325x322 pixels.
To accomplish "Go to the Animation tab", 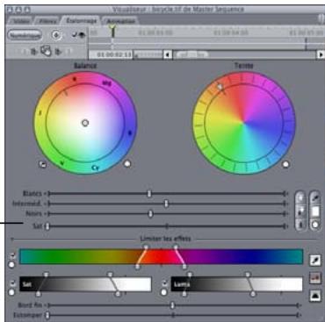I will [120, 21].
